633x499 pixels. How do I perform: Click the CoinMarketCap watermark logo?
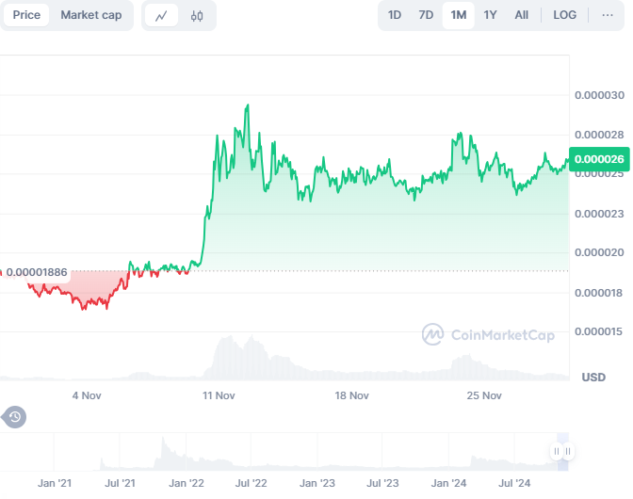point(487,334)
